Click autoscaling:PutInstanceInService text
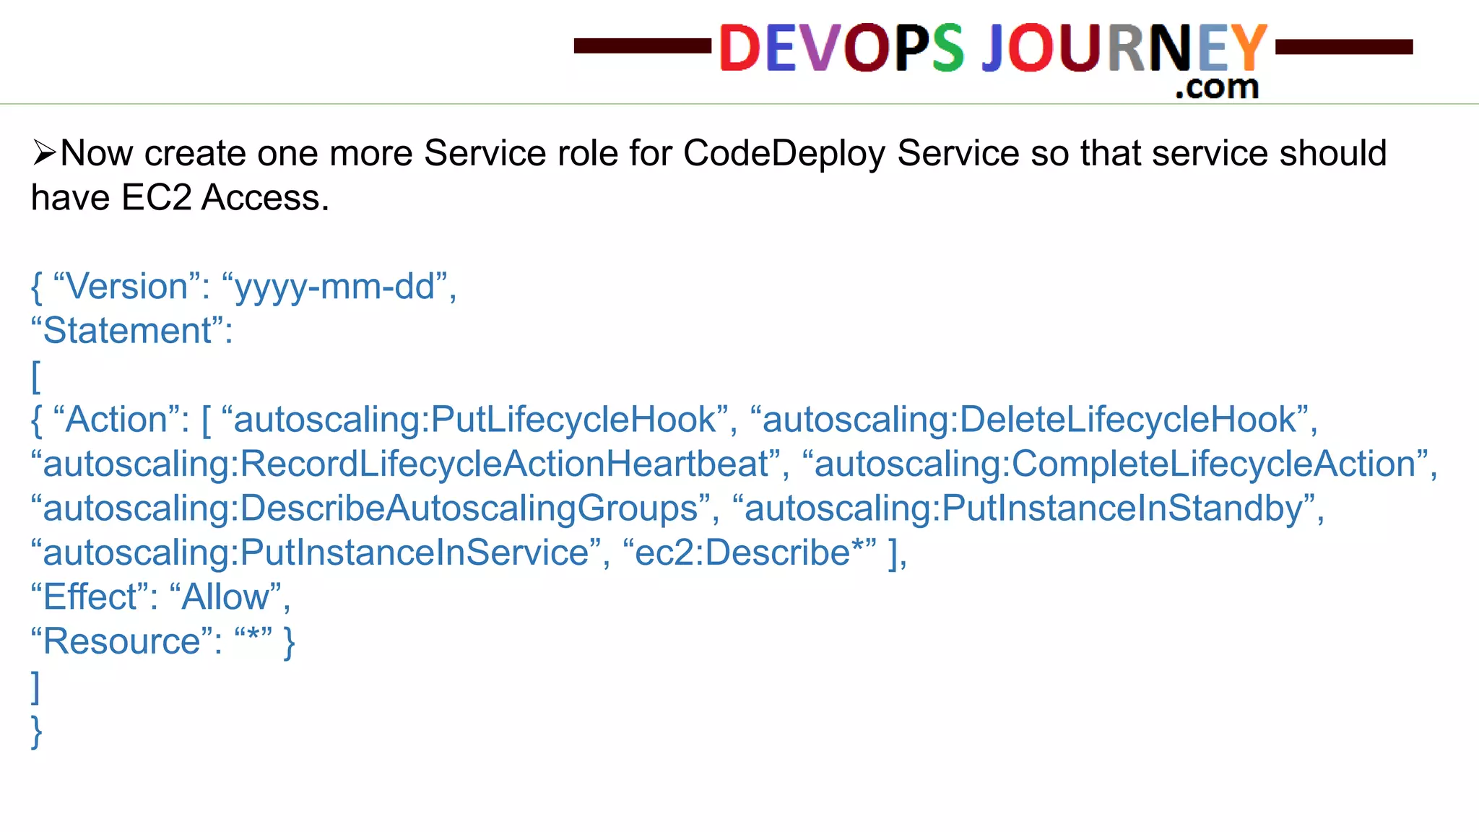 click(x=316, y=553)
